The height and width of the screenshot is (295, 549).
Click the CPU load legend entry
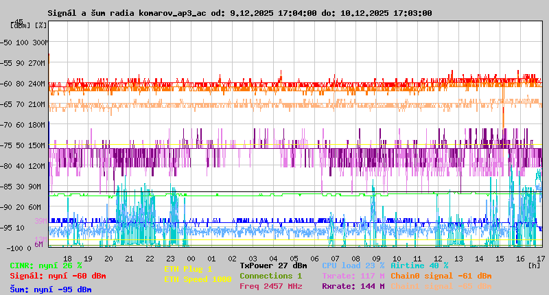(353, 265)
